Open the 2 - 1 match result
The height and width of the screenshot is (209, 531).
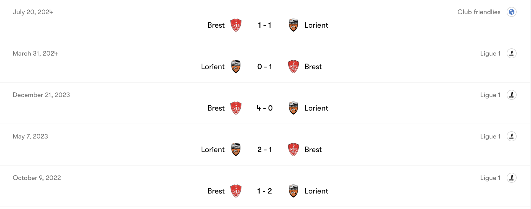coord(265,150)
